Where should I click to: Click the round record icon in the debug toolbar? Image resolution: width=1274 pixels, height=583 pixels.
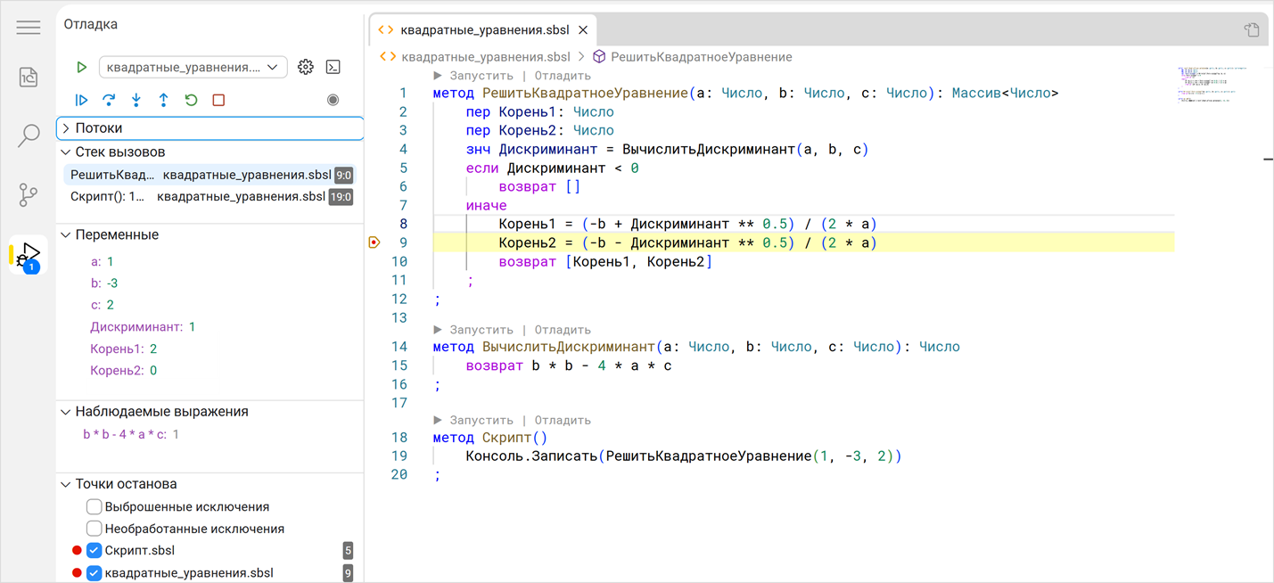click(x=333, y=100)
